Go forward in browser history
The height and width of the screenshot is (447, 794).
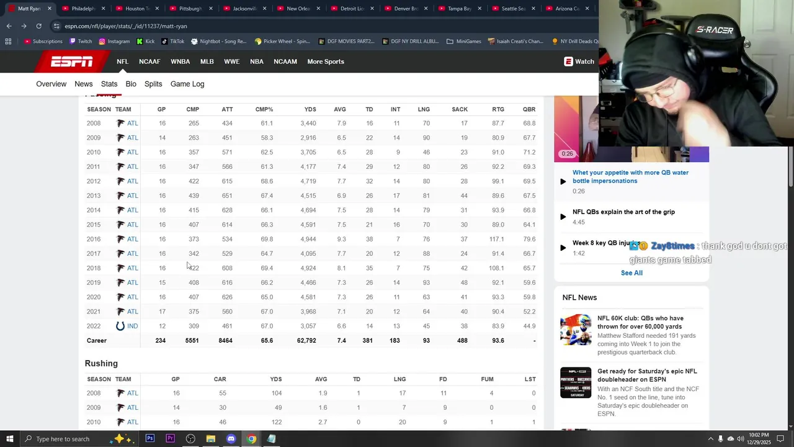point(24,26)
